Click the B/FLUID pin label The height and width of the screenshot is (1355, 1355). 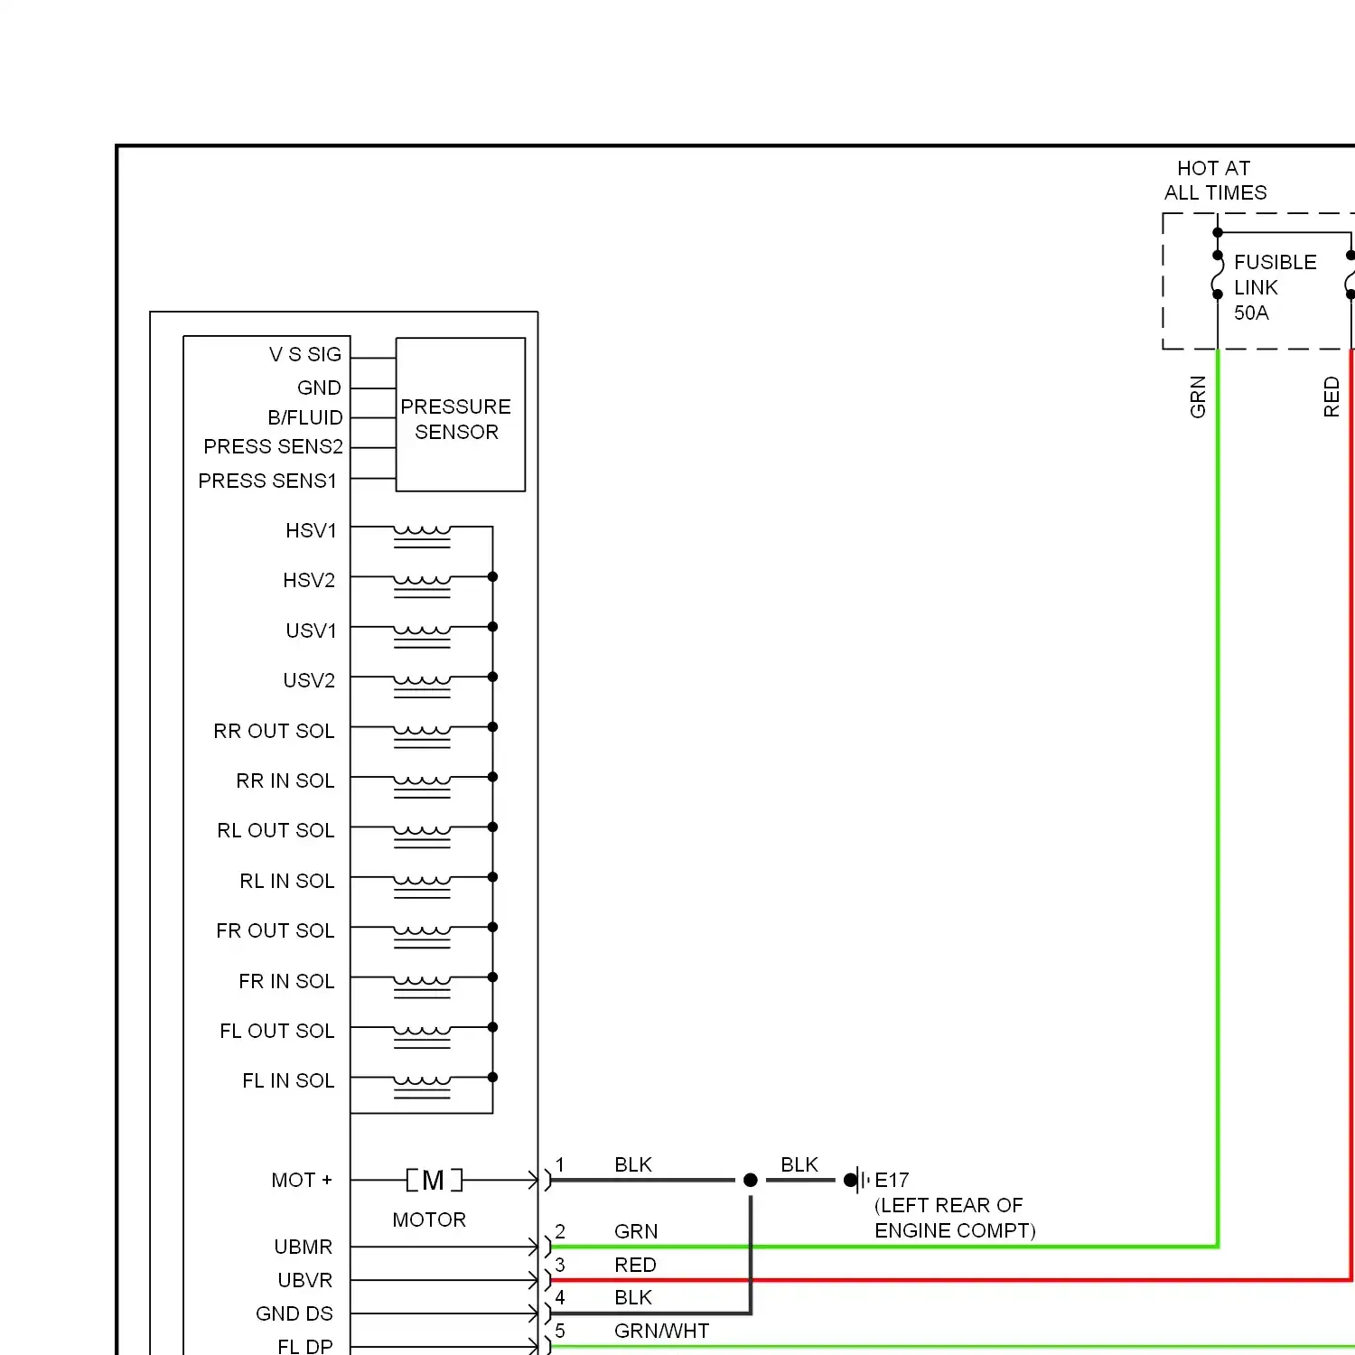click(x=305, y=417)
